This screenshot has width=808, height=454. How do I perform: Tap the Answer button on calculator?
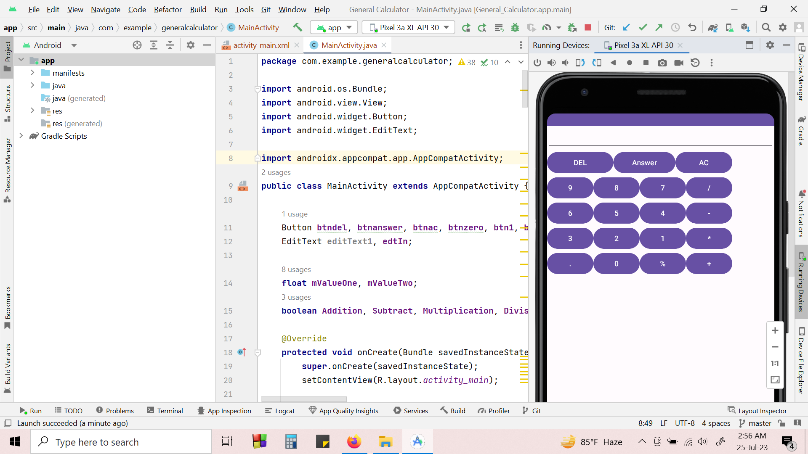(644, 163)
